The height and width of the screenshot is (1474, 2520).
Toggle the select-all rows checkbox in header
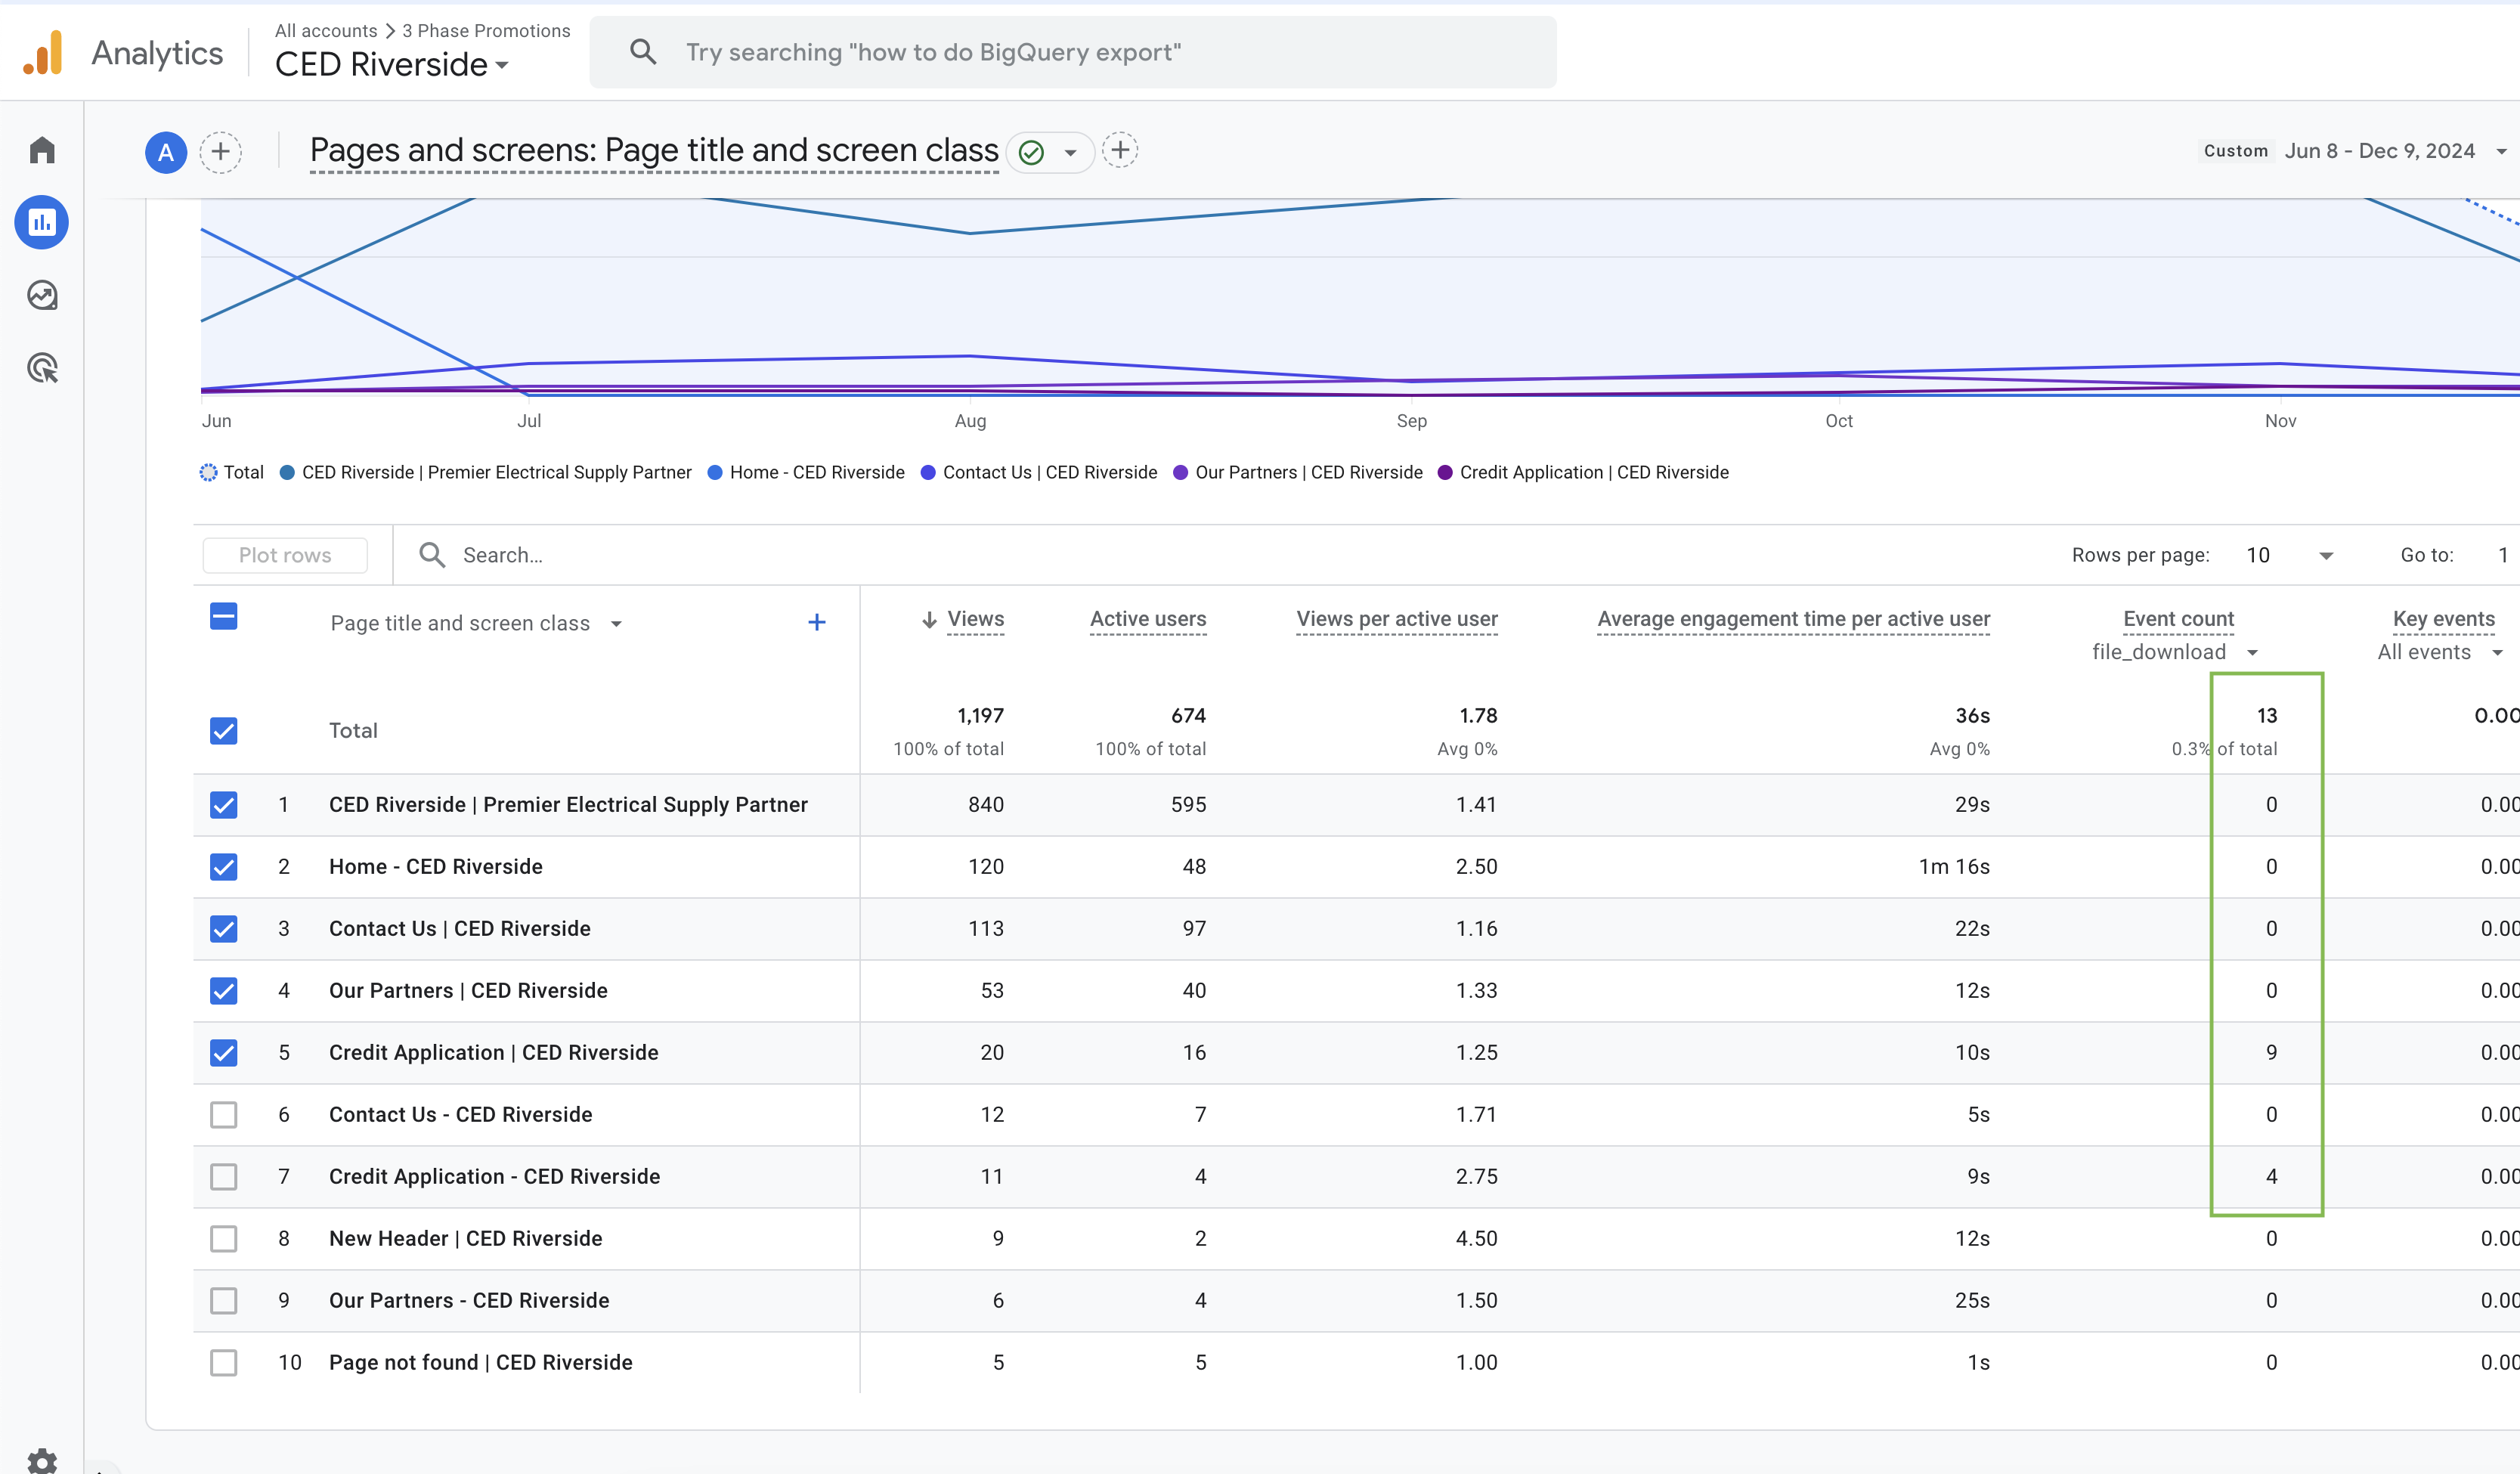(224, 617)
